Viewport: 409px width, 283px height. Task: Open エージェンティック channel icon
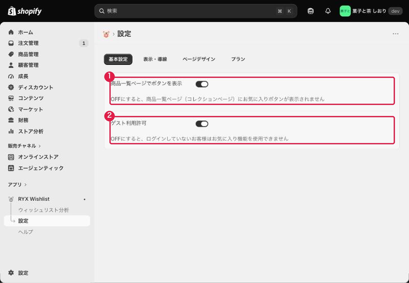pos(11,168)
